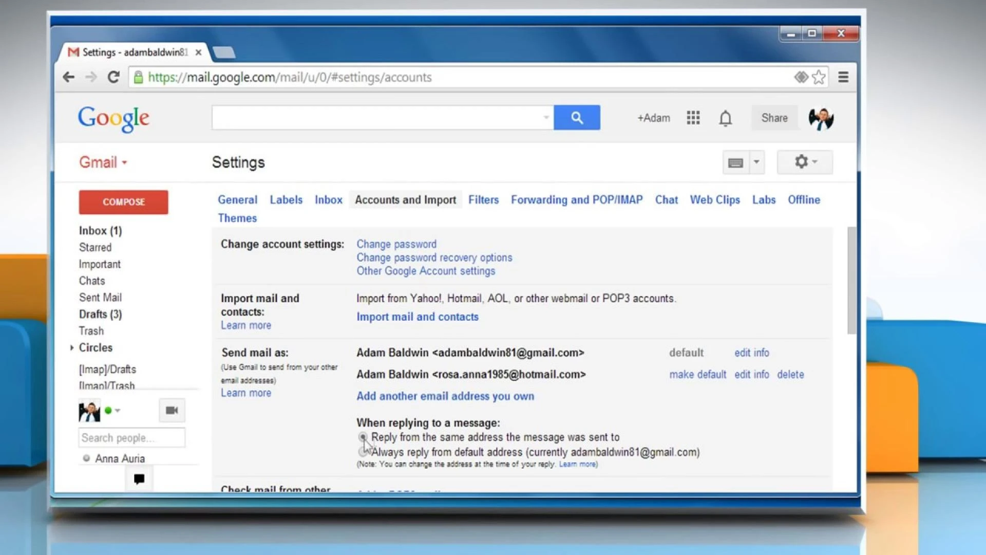Click the Search people input field

point(131,437)
